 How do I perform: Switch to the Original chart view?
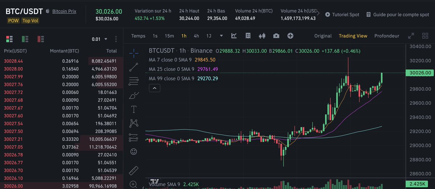(x=323, y=36)
